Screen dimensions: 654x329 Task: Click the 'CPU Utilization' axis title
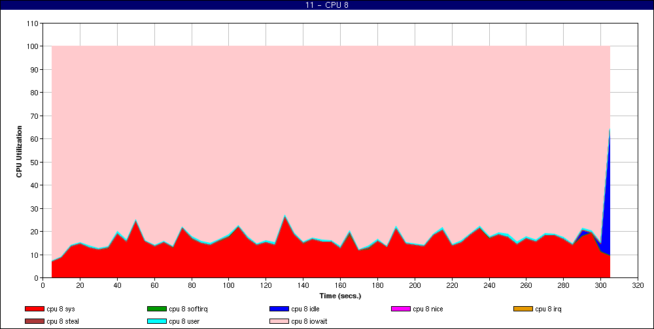[x=19, y=151]
